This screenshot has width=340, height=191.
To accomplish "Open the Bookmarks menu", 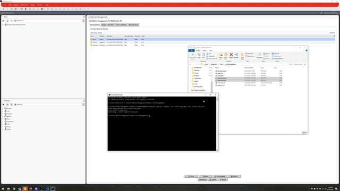I will point(24,5).
